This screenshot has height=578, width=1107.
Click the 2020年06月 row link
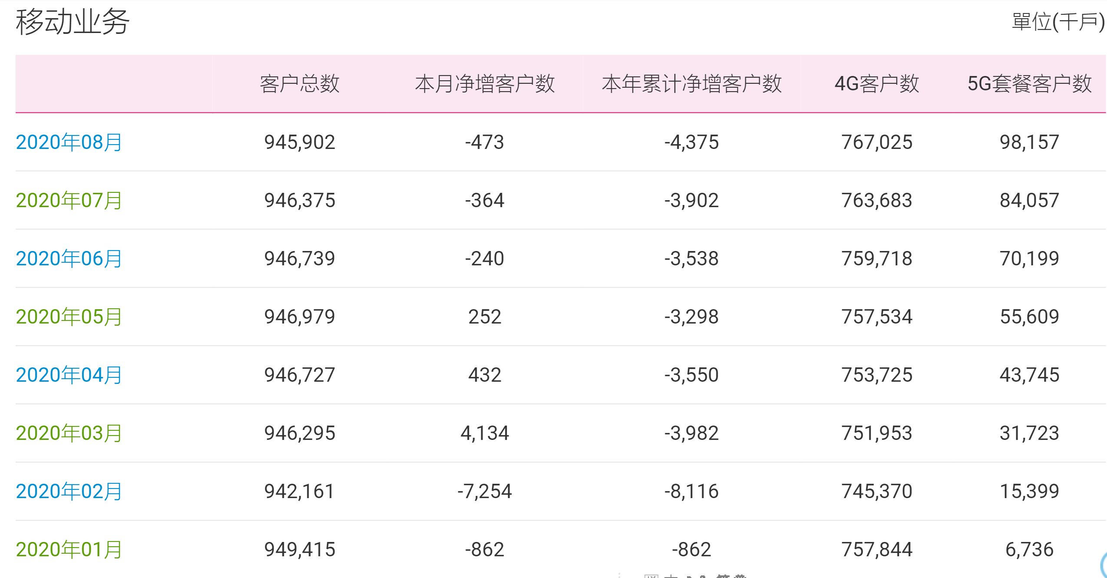click(69, 259)
